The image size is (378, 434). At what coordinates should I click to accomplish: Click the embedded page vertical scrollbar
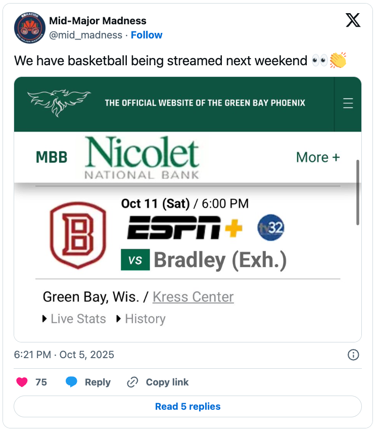[358, 192]
